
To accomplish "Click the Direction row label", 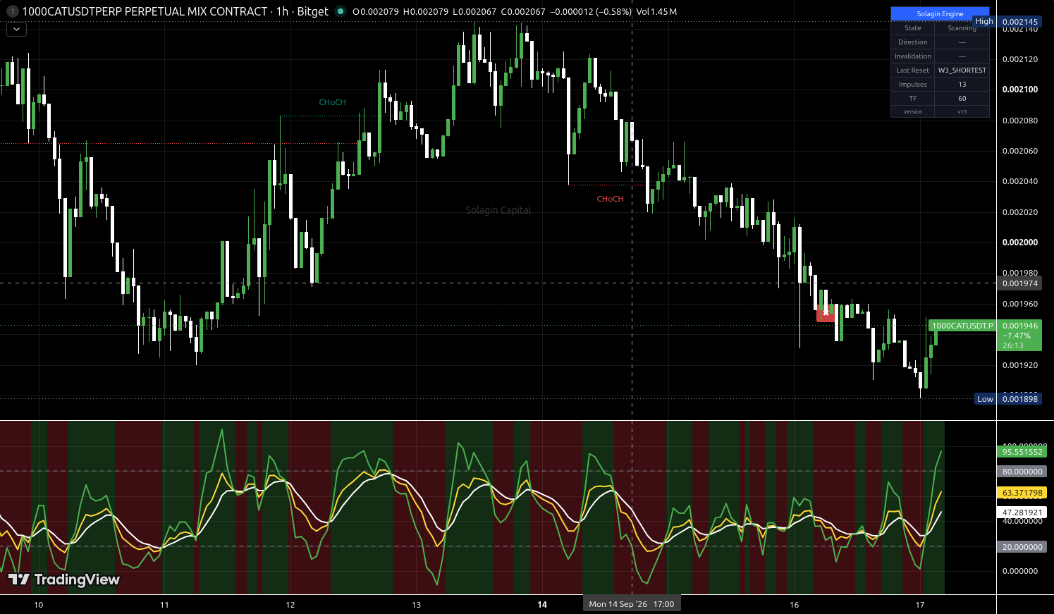I will pos(912,42).
